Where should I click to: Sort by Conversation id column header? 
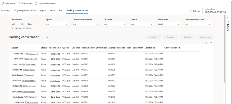pos(172,48)
